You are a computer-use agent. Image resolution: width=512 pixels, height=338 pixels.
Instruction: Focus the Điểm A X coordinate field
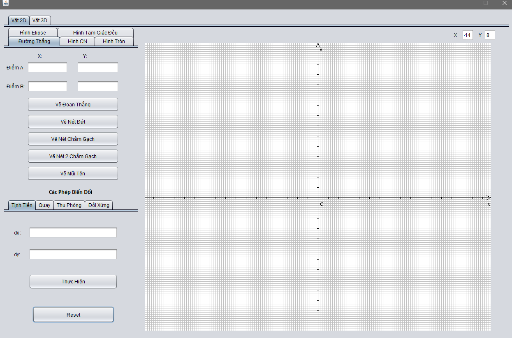pyautogui.click(x=47, y=67)
